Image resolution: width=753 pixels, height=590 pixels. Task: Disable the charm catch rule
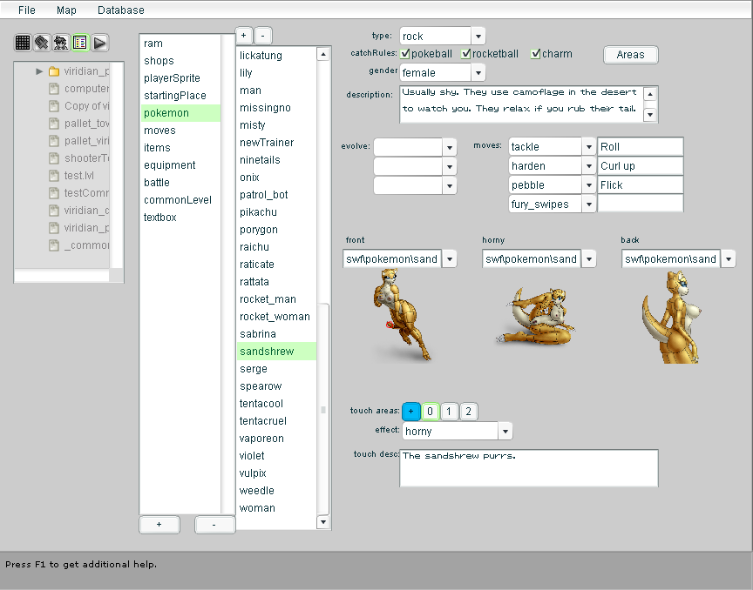pos(536,54)
